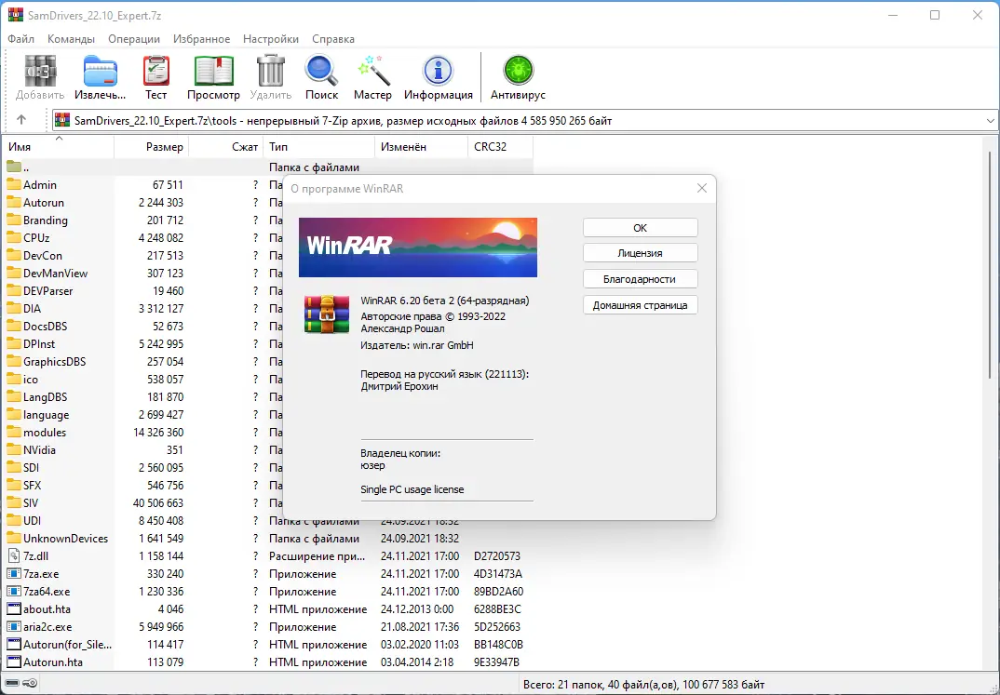The width and height of the screenshot is (1000, 695).
Task: Click the parent folder '..' icon
Action: [x=14, y=167]
